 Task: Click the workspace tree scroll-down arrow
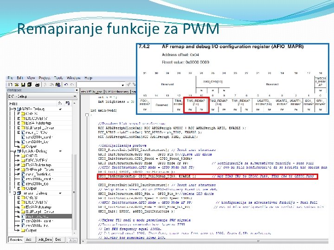point(74,233)
